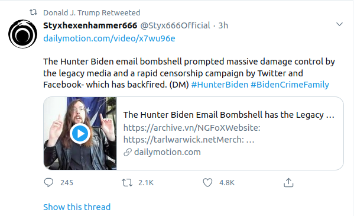Open the dailymotion.com/video/x7wu96e link
The height and width of the screenshot is (216, 354).
(x=109, y=38)
